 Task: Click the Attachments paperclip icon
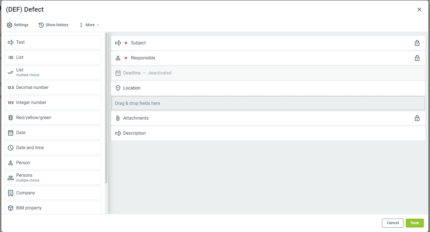coord(118,118)
